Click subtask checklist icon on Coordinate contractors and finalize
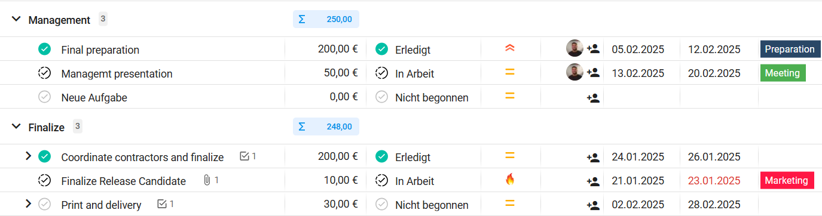 click(x=244, y=156)
